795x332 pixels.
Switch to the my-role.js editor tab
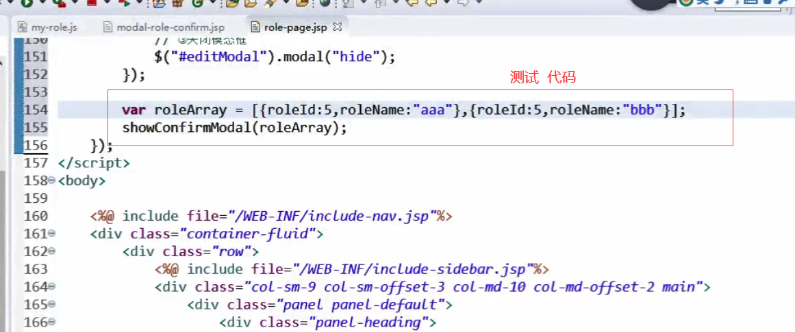point(47,27)
